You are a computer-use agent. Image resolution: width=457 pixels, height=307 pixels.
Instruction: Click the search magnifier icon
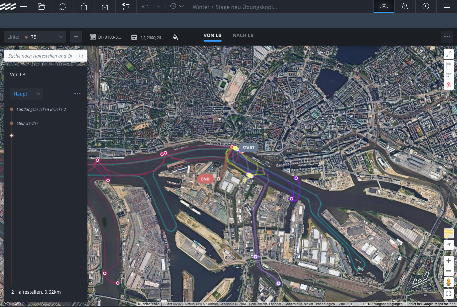[81, 56]
